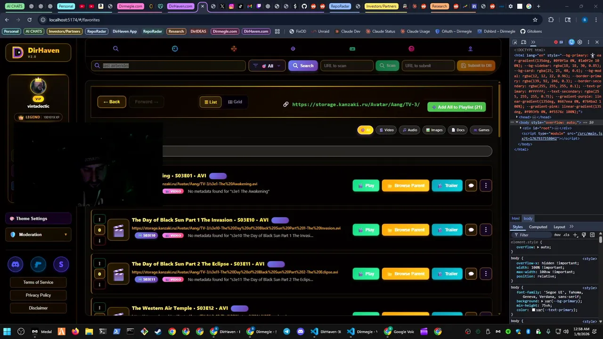
Task: Click the purple person icon in top nav row
Action: tap(470, 48)
